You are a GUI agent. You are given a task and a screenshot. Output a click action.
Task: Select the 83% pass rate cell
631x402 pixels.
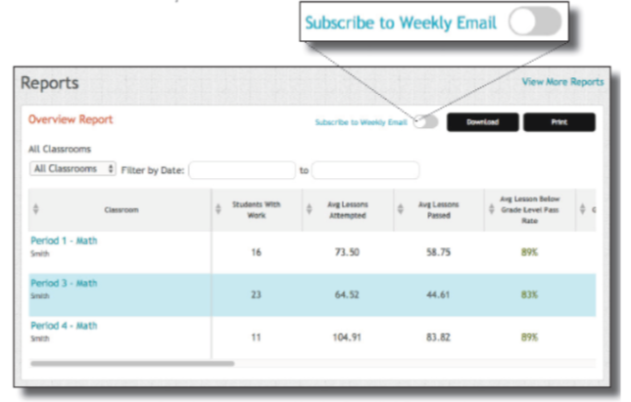[531, 293]
